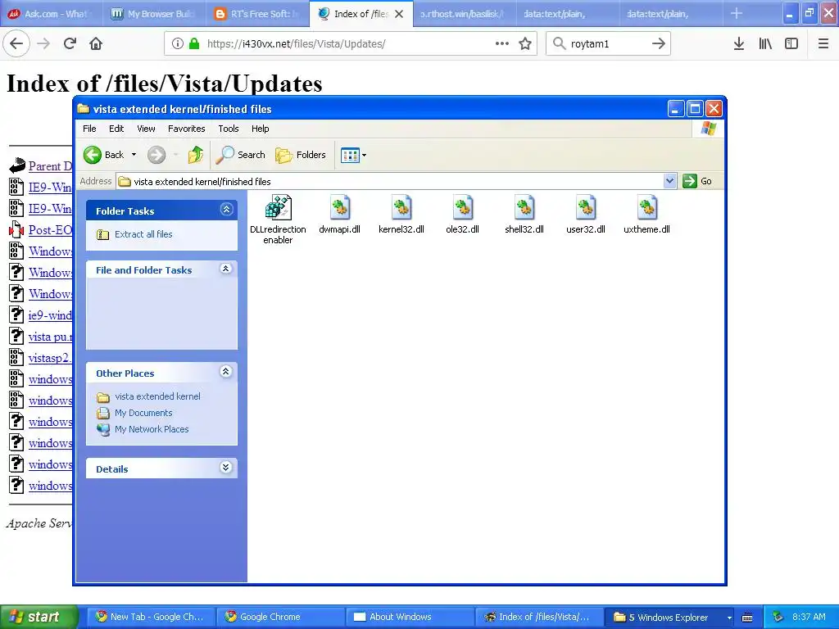This screenshot has width=839, height=629.
Task: Go Up one folder level
Action: (195, 155)
